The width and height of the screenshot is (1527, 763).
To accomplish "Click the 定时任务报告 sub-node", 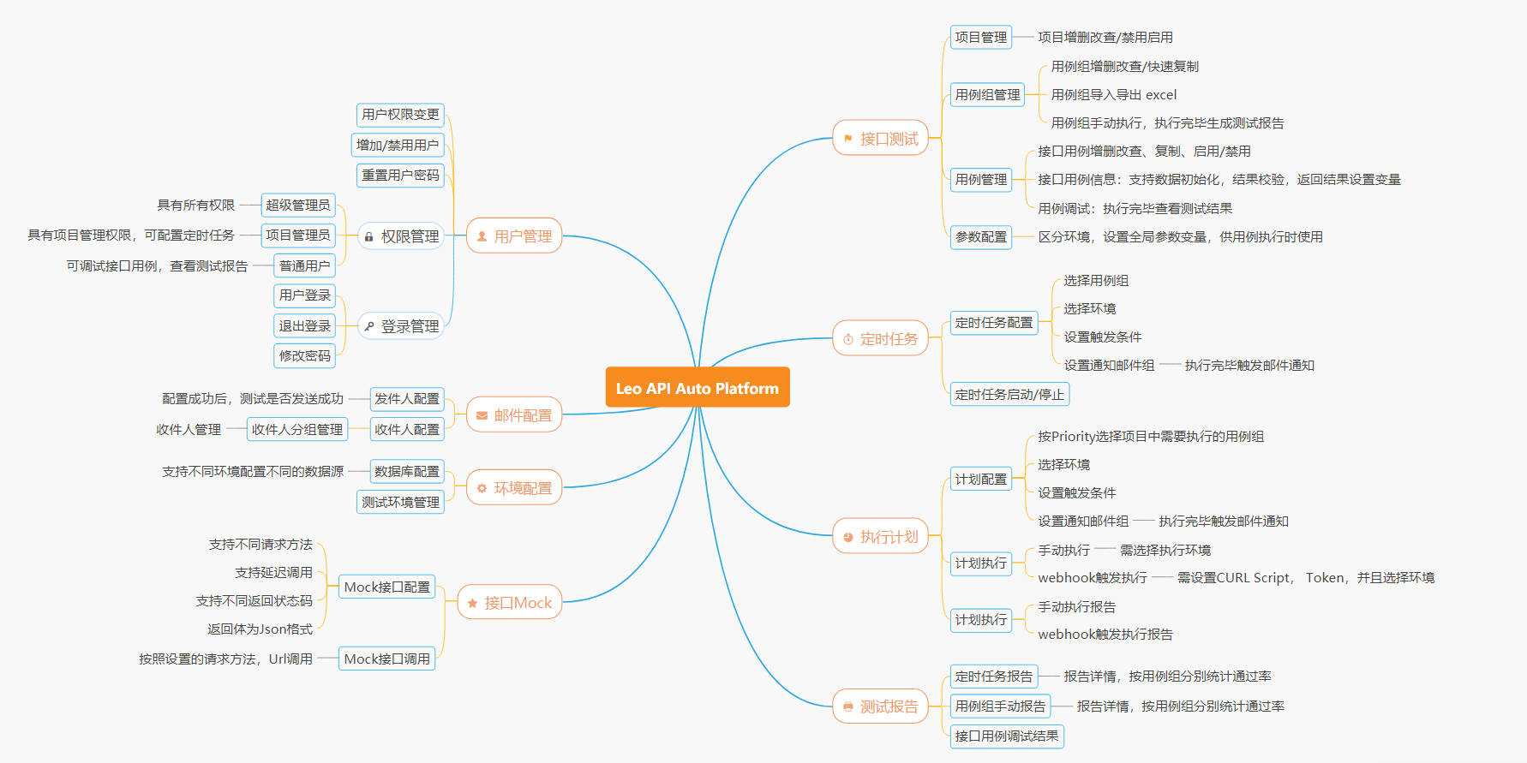I will (x=994, y=676).
